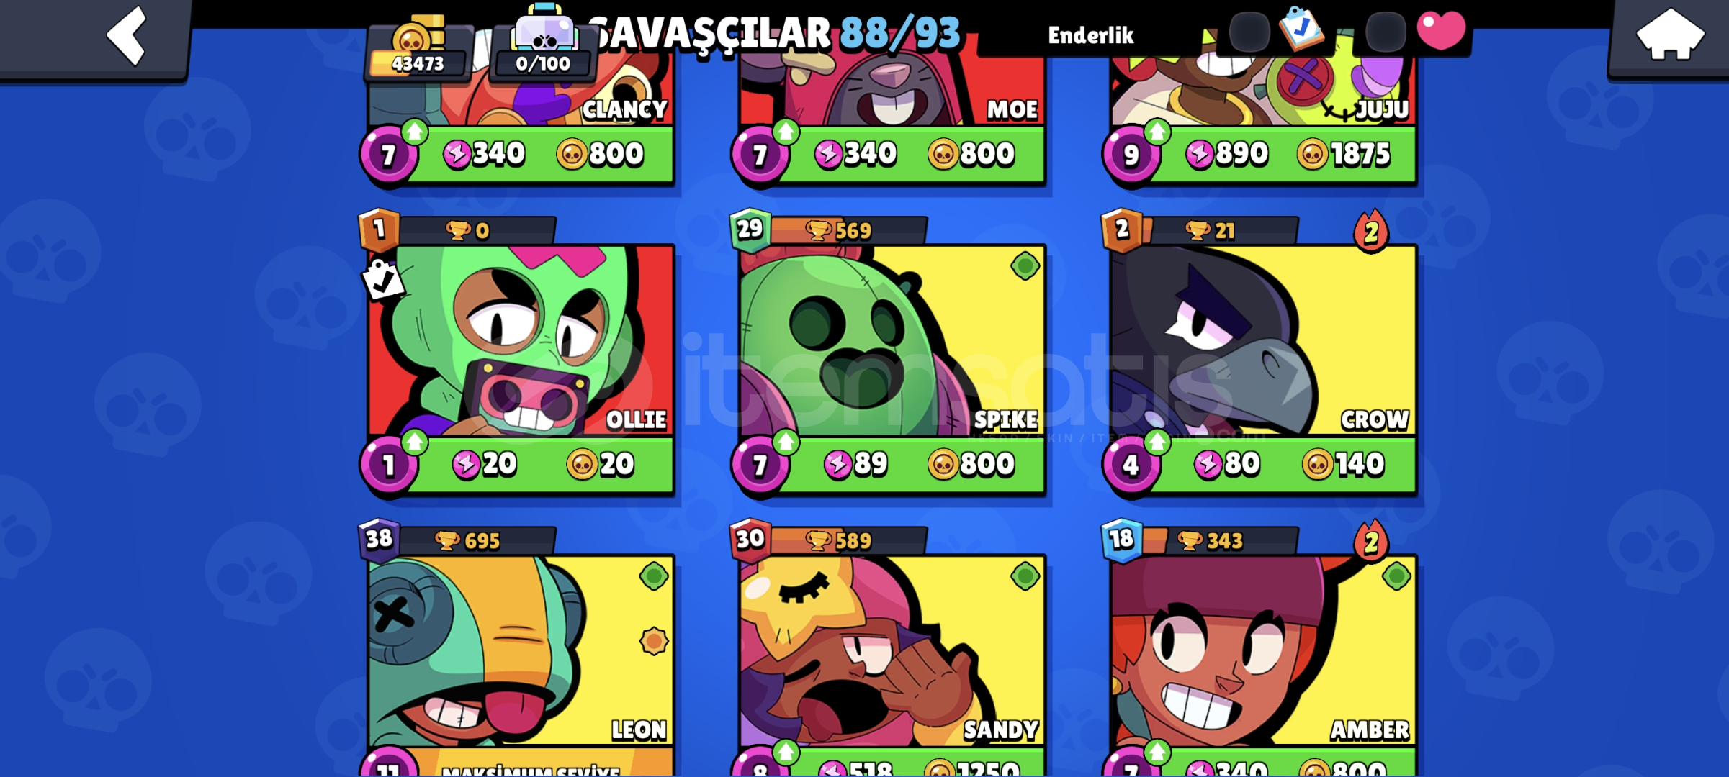The width and height of the screenshot is (1729, 777).
Task: Select the Leon brawler portrait
Action: coord(521,650)
